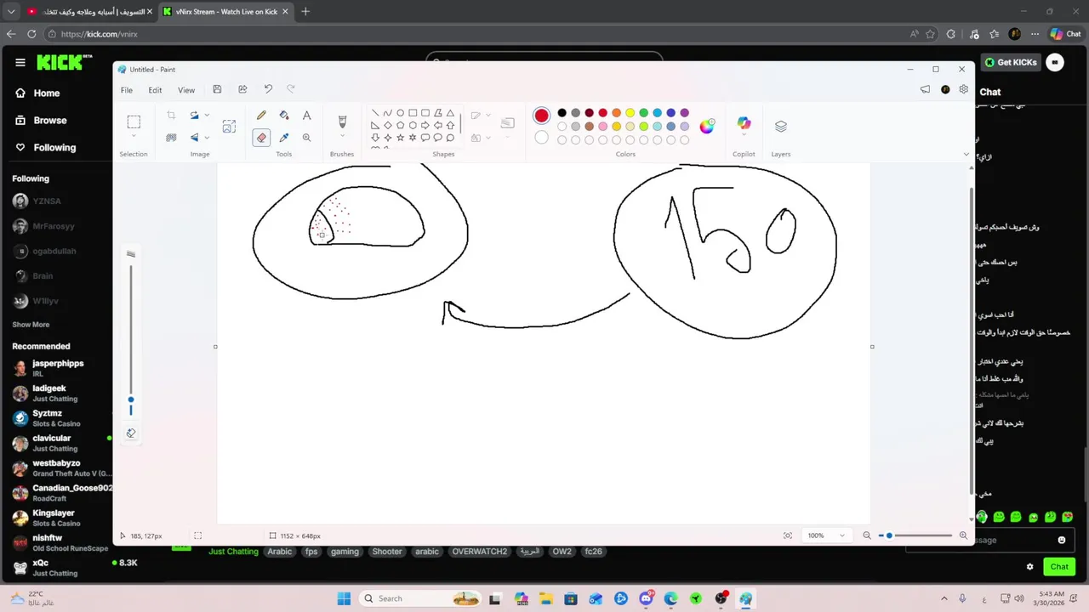1089x612 pixels.
Task: Select the Fill bucket tool
Action: [x=284, y=115]
